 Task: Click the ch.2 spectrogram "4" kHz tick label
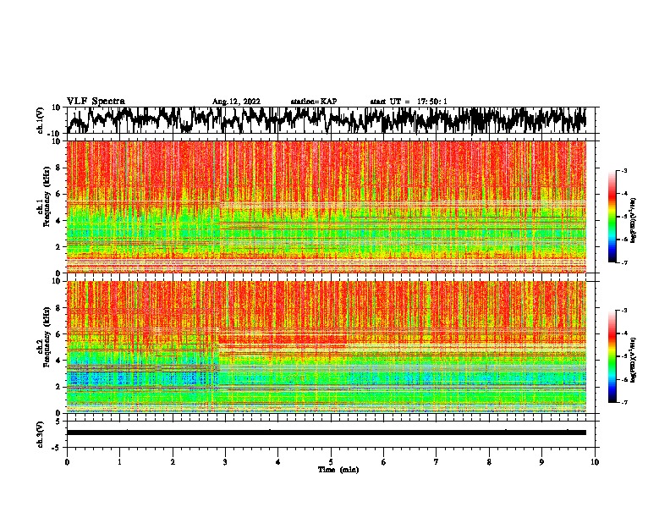(x=58, y=361)
